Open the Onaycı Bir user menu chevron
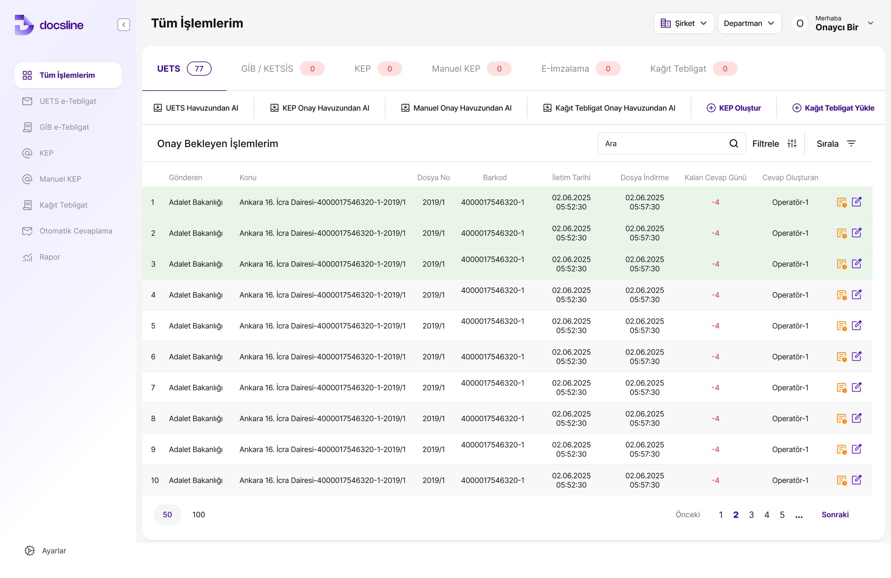Viewport: 891px width, 578px height. pyautogui.click(x=870, y=23)
